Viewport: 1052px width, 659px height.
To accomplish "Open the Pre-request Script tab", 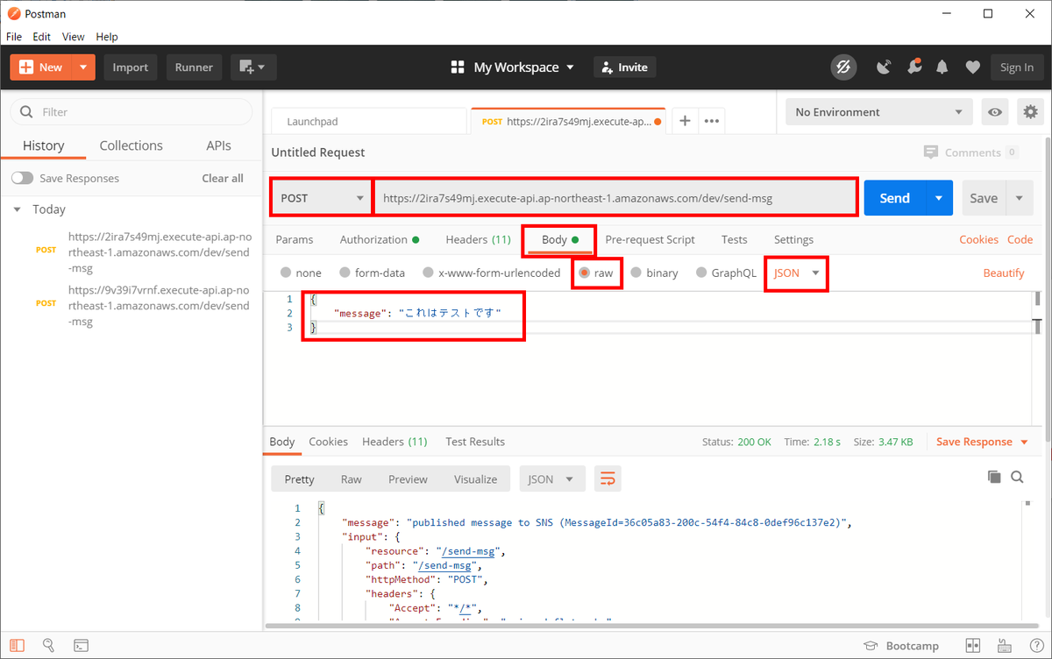I will 650,239.
